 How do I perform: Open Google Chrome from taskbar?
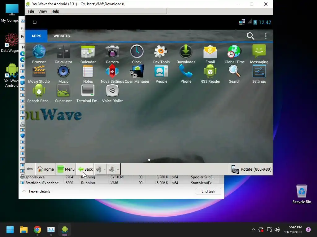(x=37, y=230)
